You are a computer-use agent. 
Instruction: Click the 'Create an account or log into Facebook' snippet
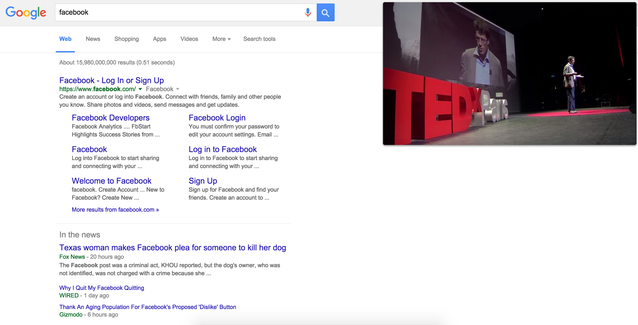(170, 101)
